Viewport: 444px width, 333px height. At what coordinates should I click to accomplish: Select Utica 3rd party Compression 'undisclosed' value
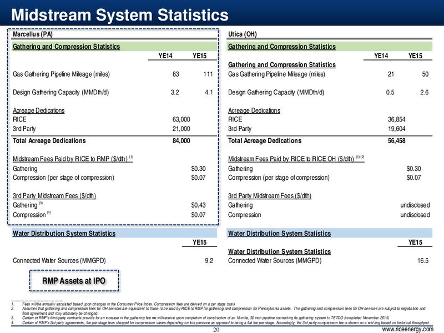pyautogui.click(x=415, y=215)
